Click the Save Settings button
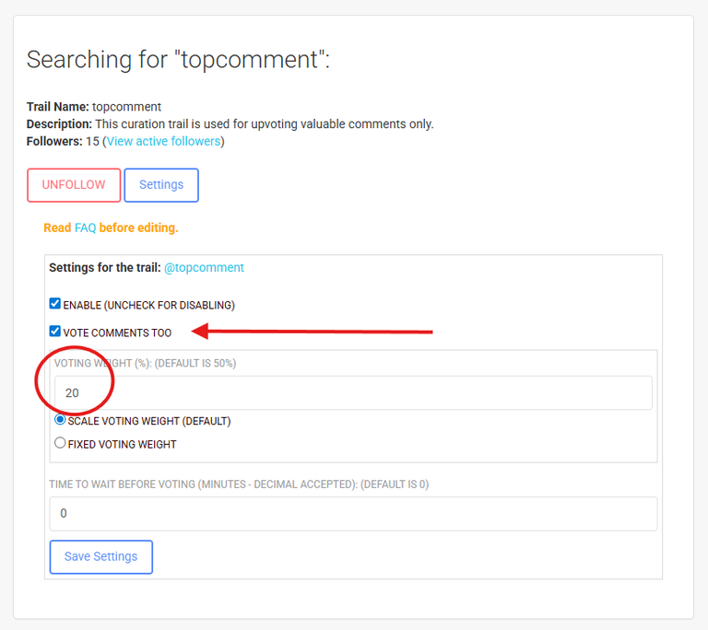The width and height of the screenshot is (708, 630). [x=101, y=557]
